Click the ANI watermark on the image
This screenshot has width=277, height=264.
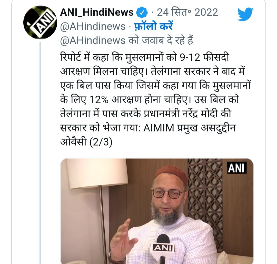click(236, 168)
